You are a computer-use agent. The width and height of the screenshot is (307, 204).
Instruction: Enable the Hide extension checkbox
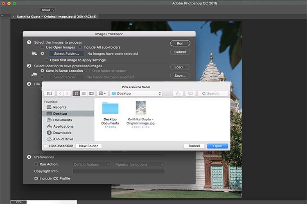pyautogui.click(x=46, y=146)
